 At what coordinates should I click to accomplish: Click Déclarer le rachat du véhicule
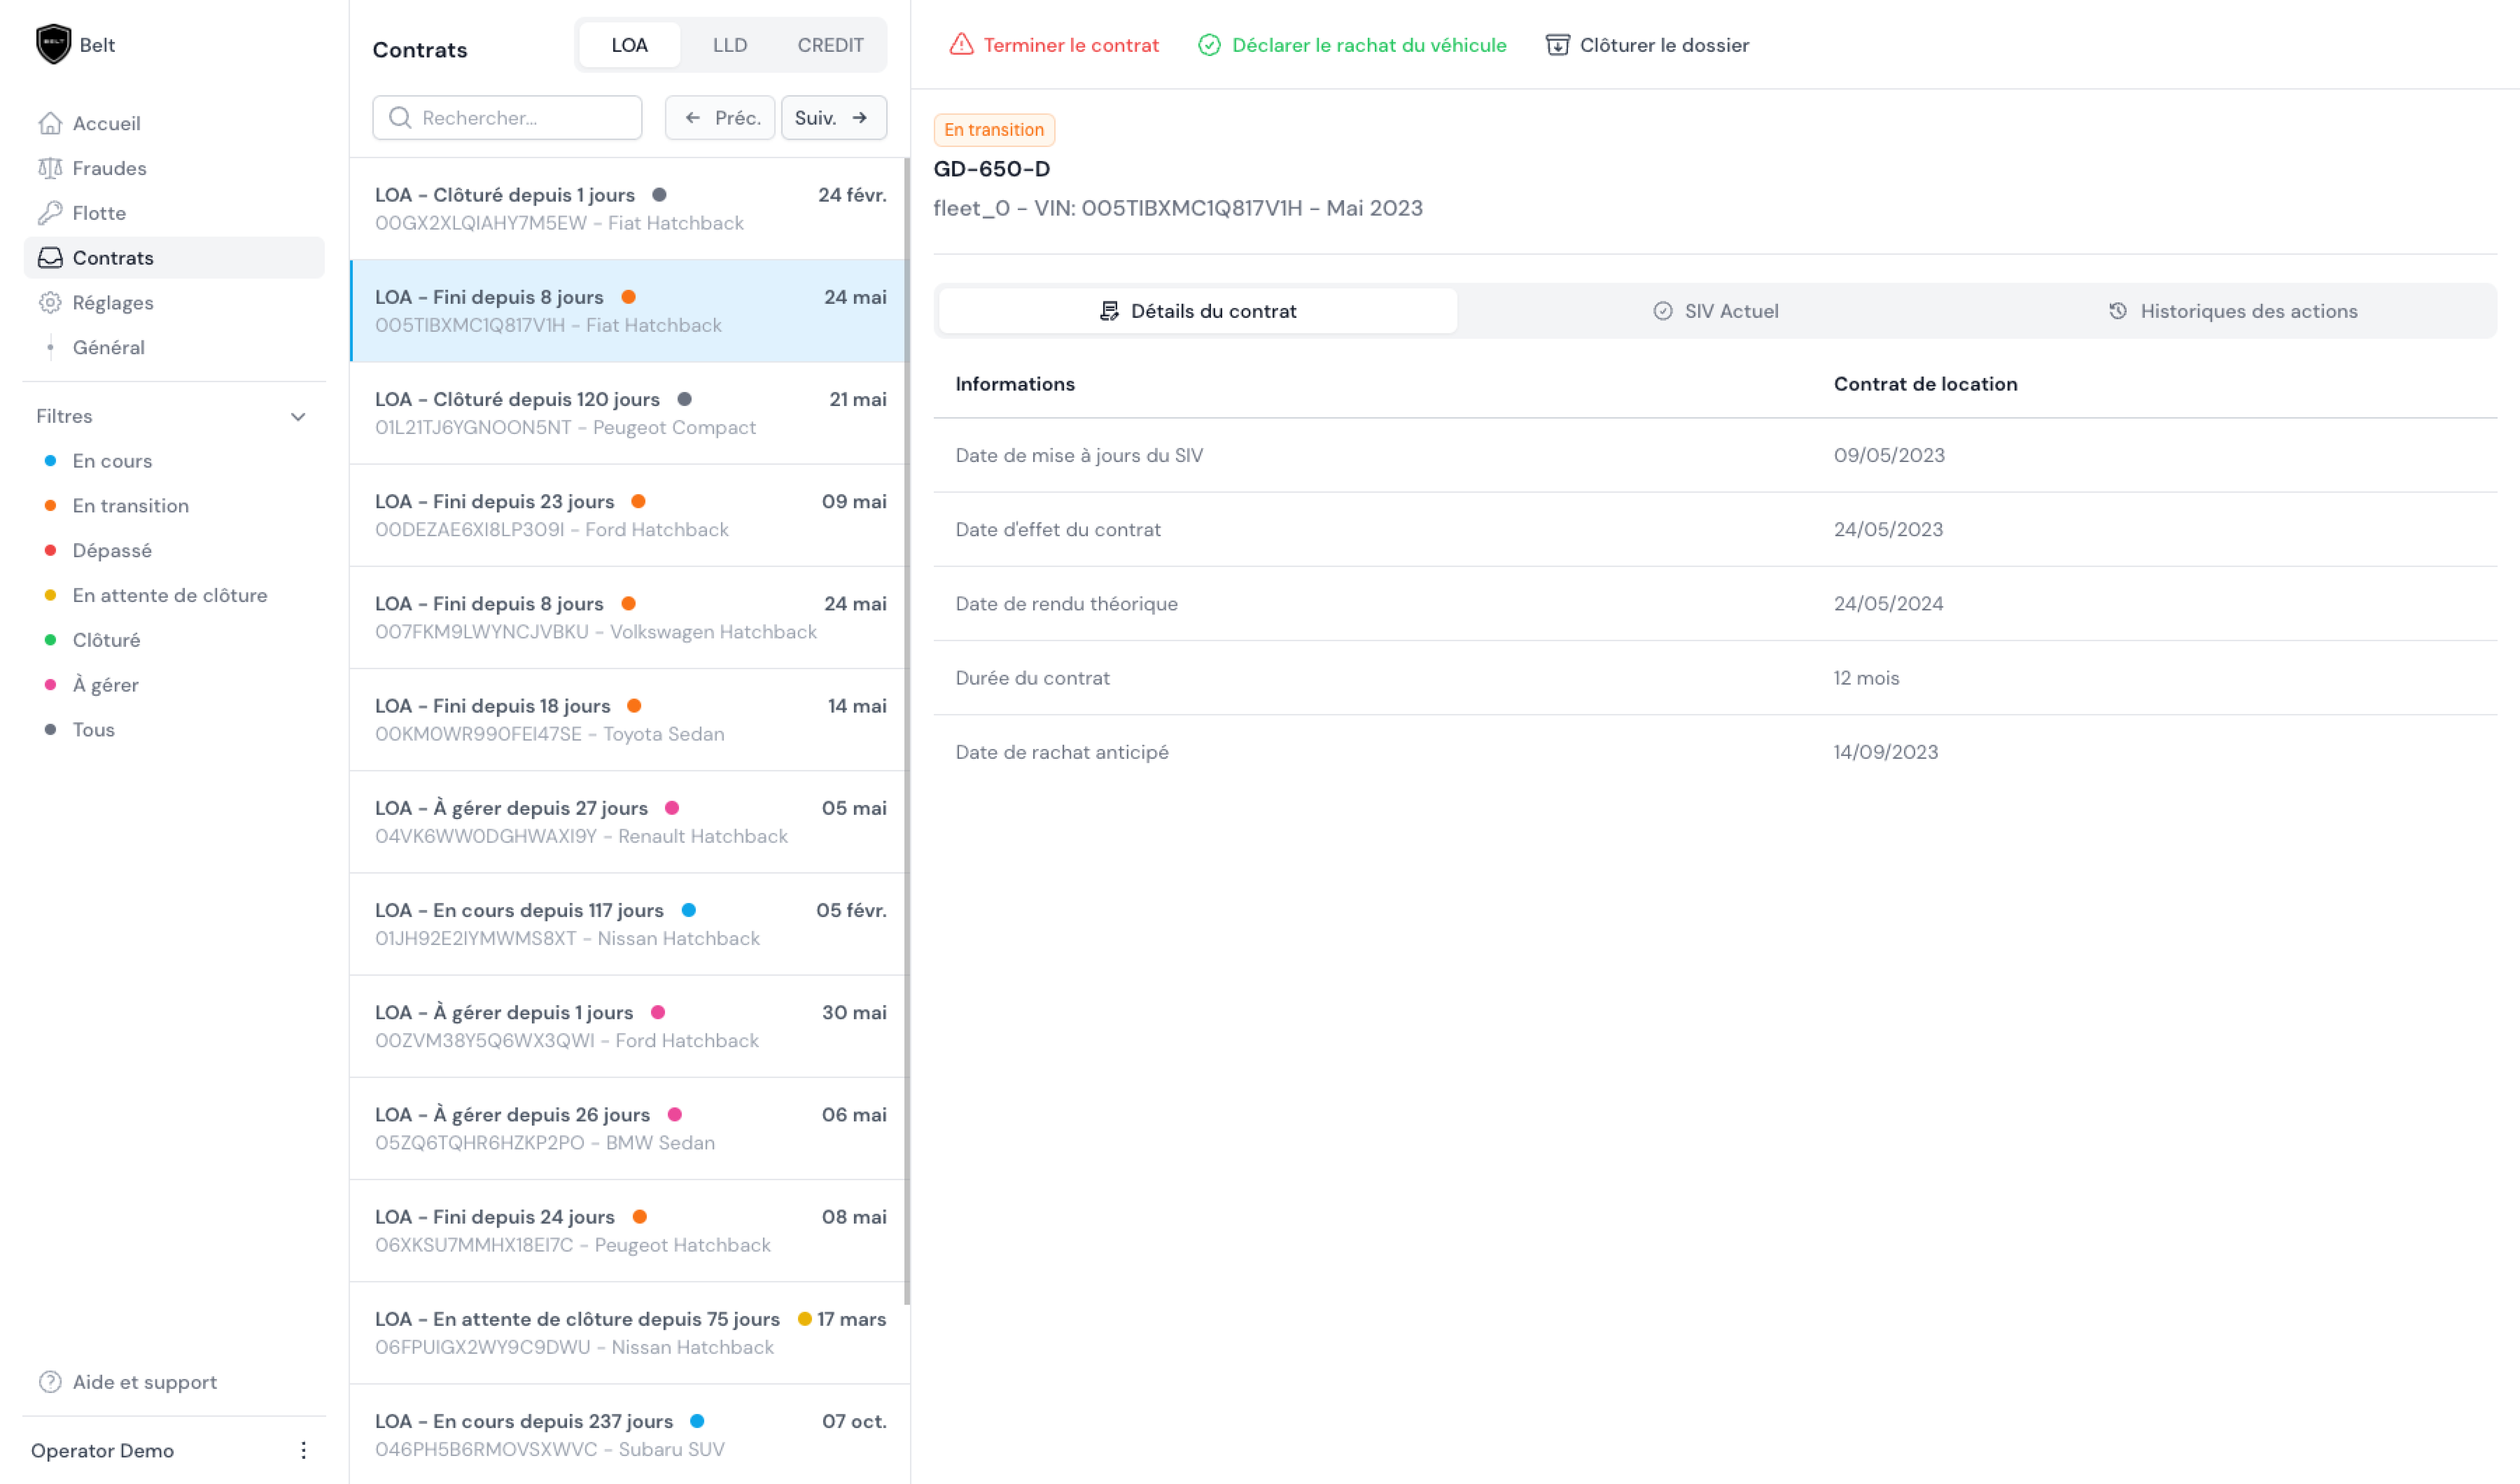tap(1352, 45)
